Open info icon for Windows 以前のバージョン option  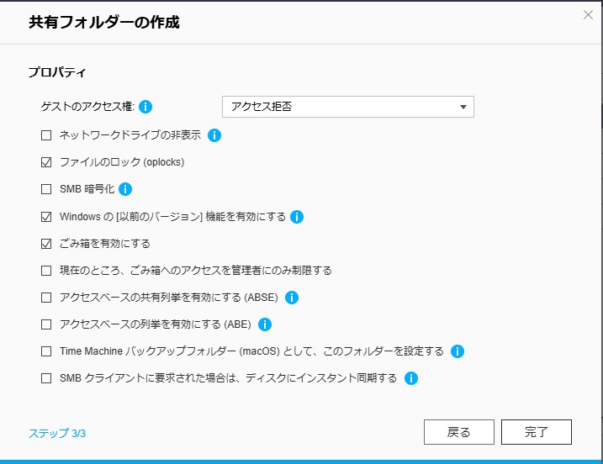(x=297, y=217)
